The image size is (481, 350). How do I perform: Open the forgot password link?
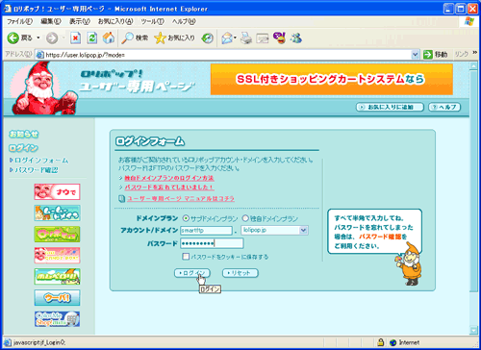tap(169, 187)
